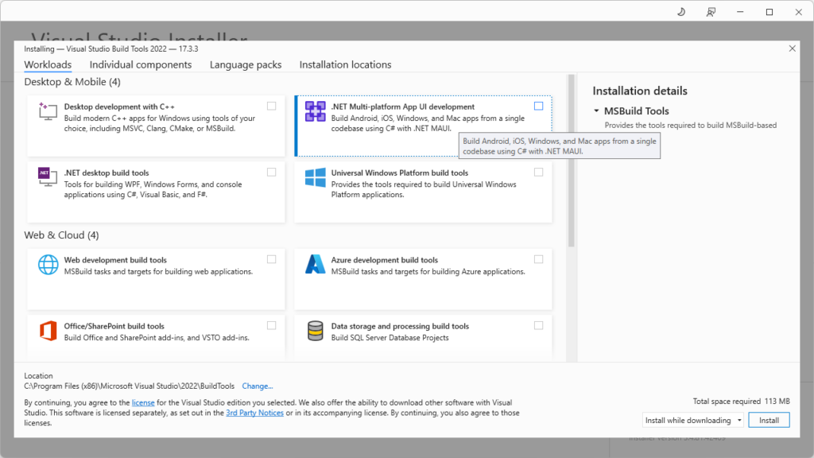Screen dimensions: 814x458
Task: Close the Installing Build Tools dialog
Action: click(793, 49)
